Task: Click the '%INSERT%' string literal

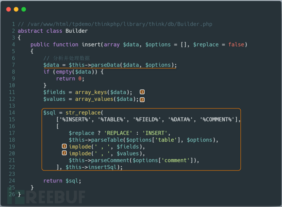Action: pos(75,119)
